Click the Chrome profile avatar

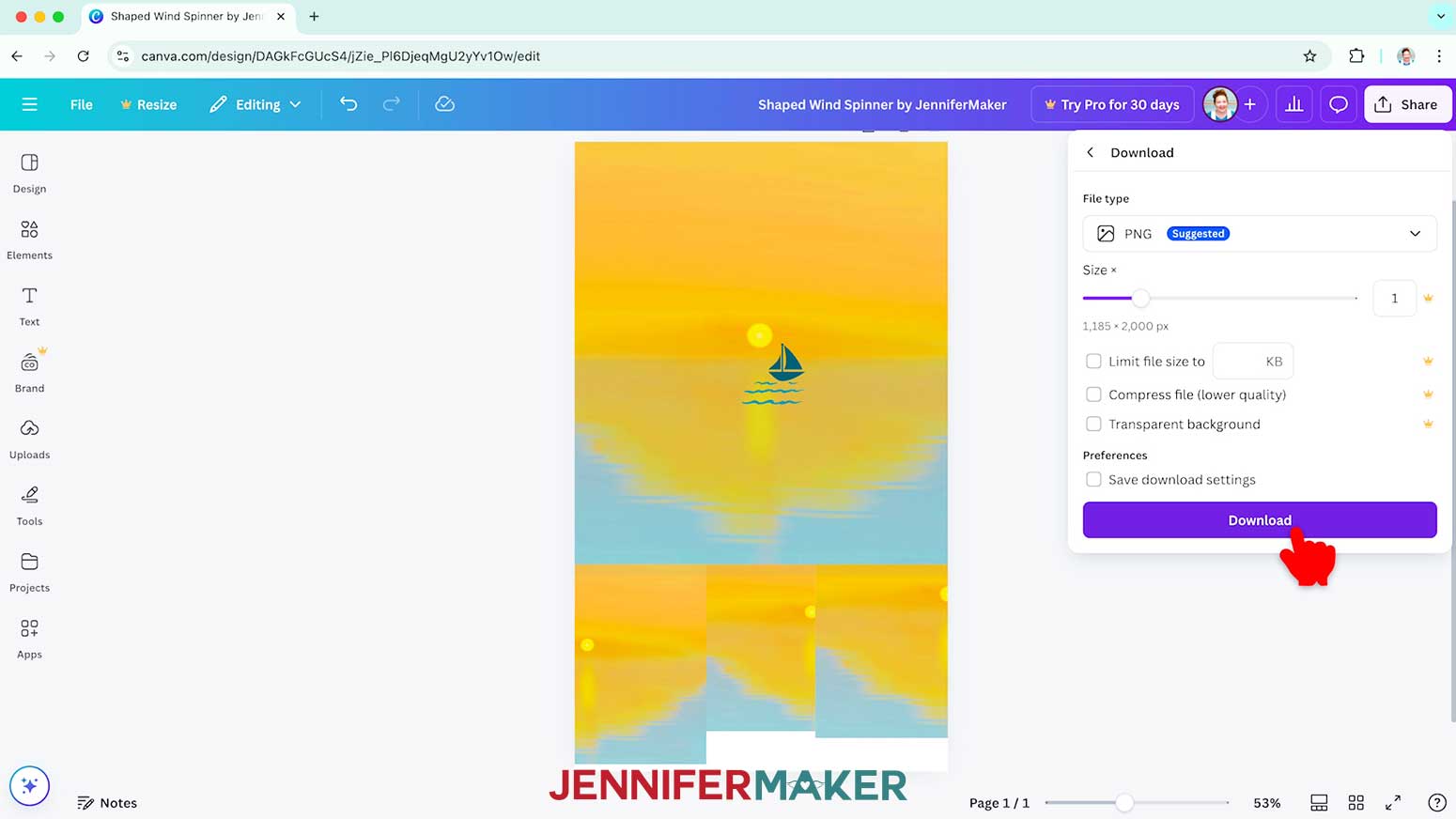click(x=1405, y=56)
